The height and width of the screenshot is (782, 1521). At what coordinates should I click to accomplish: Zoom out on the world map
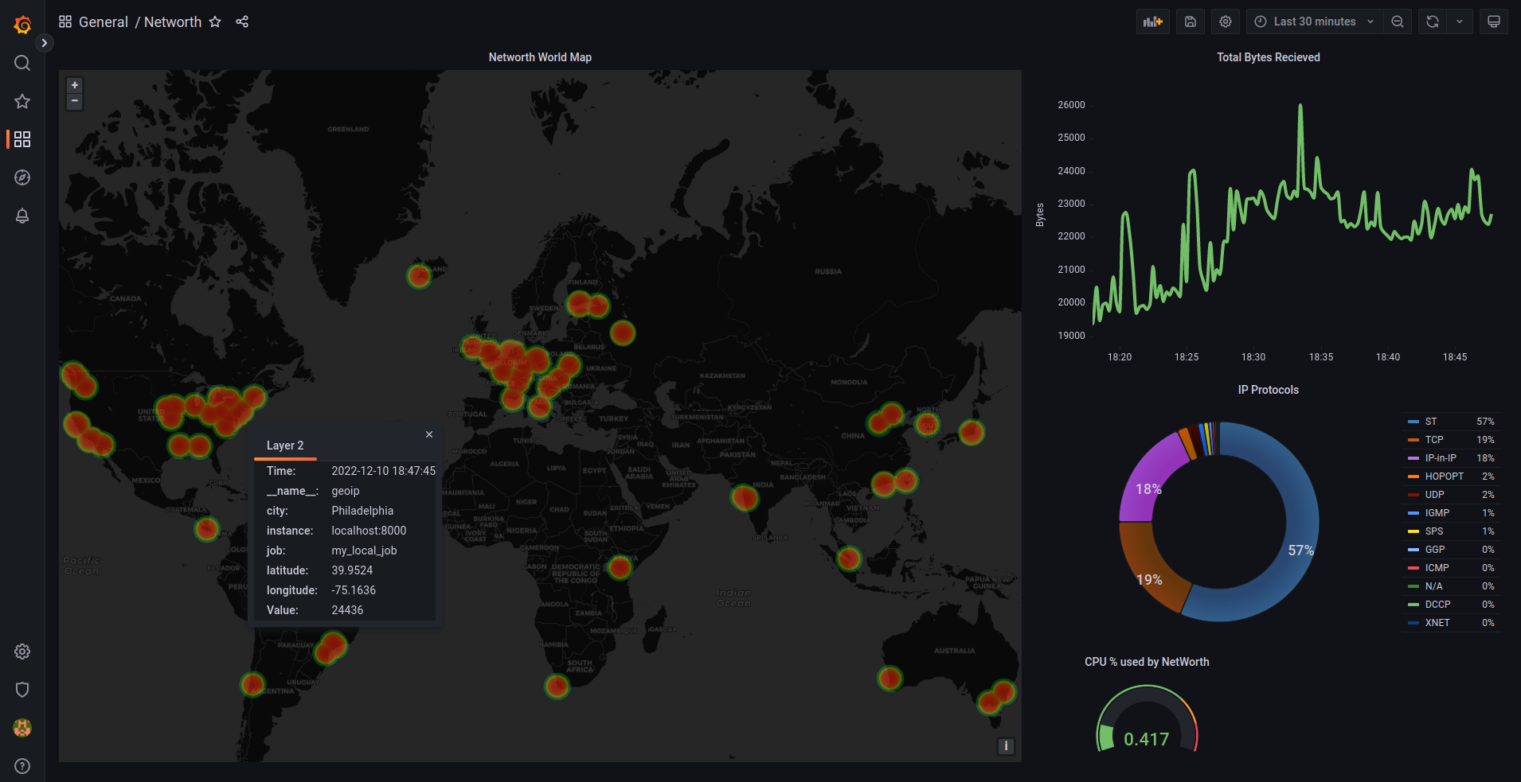coord(75,101)
